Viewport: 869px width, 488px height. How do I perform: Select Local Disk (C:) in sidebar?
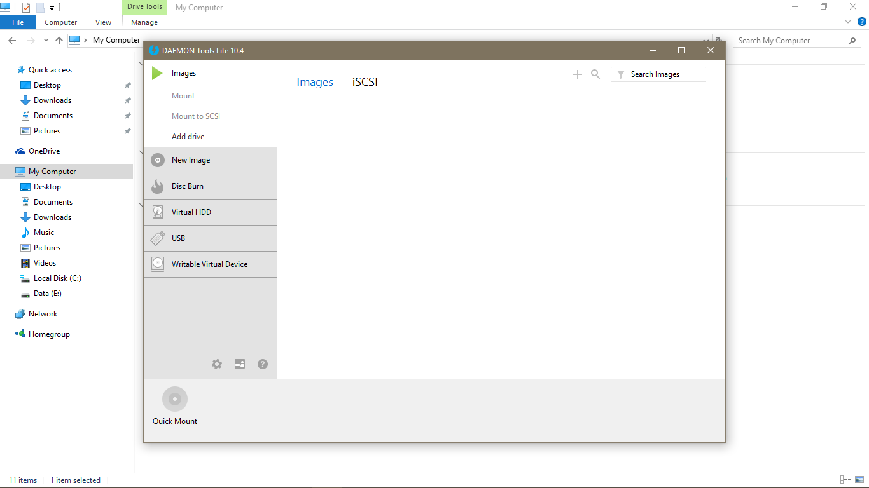[x=57, y=278]
